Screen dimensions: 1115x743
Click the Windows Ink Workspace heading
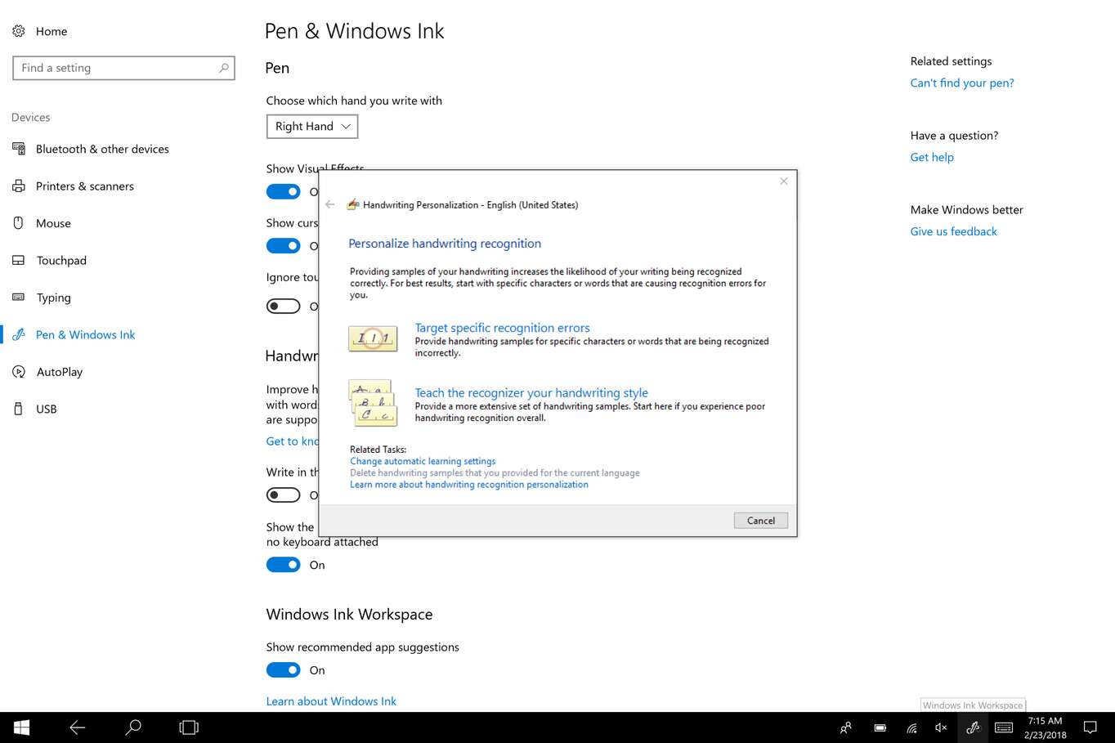pyautogui.click(x=349, y=615)
